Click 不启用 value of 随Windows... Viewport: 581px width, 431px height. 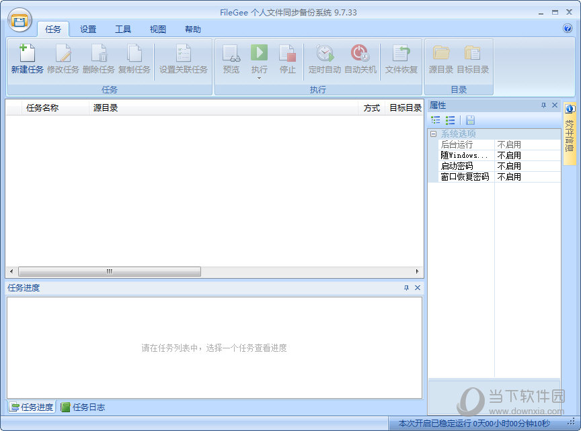pos(509,155)
